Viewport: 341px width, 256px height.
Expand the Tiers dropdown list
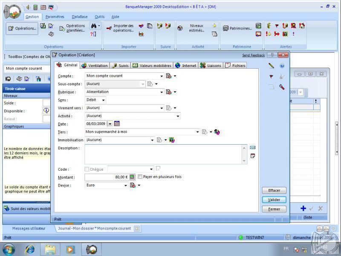[197, 132]
